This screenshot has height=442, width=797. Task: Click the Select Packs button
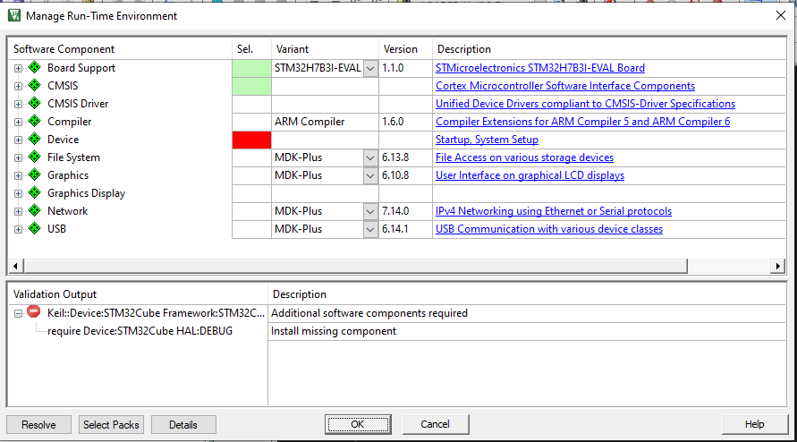pyautogui.click(x=111, y=425)
